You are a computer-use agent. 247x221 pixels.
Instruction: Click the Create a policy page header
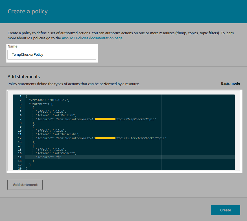[x=27, y=11]
